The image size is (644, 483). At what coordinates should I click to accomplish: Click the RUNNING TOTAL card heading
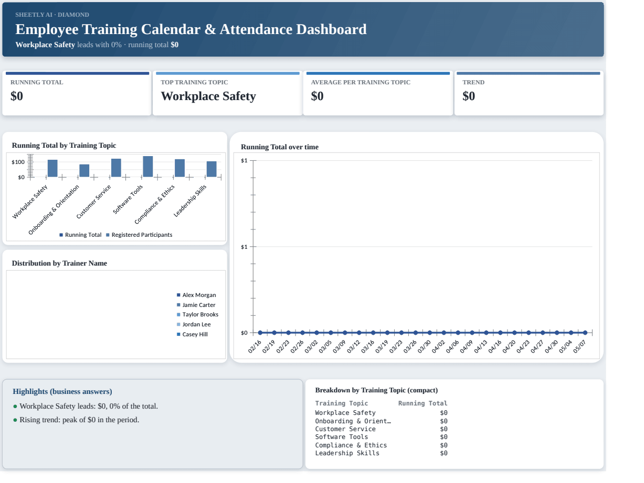click(x=37, y=82)
